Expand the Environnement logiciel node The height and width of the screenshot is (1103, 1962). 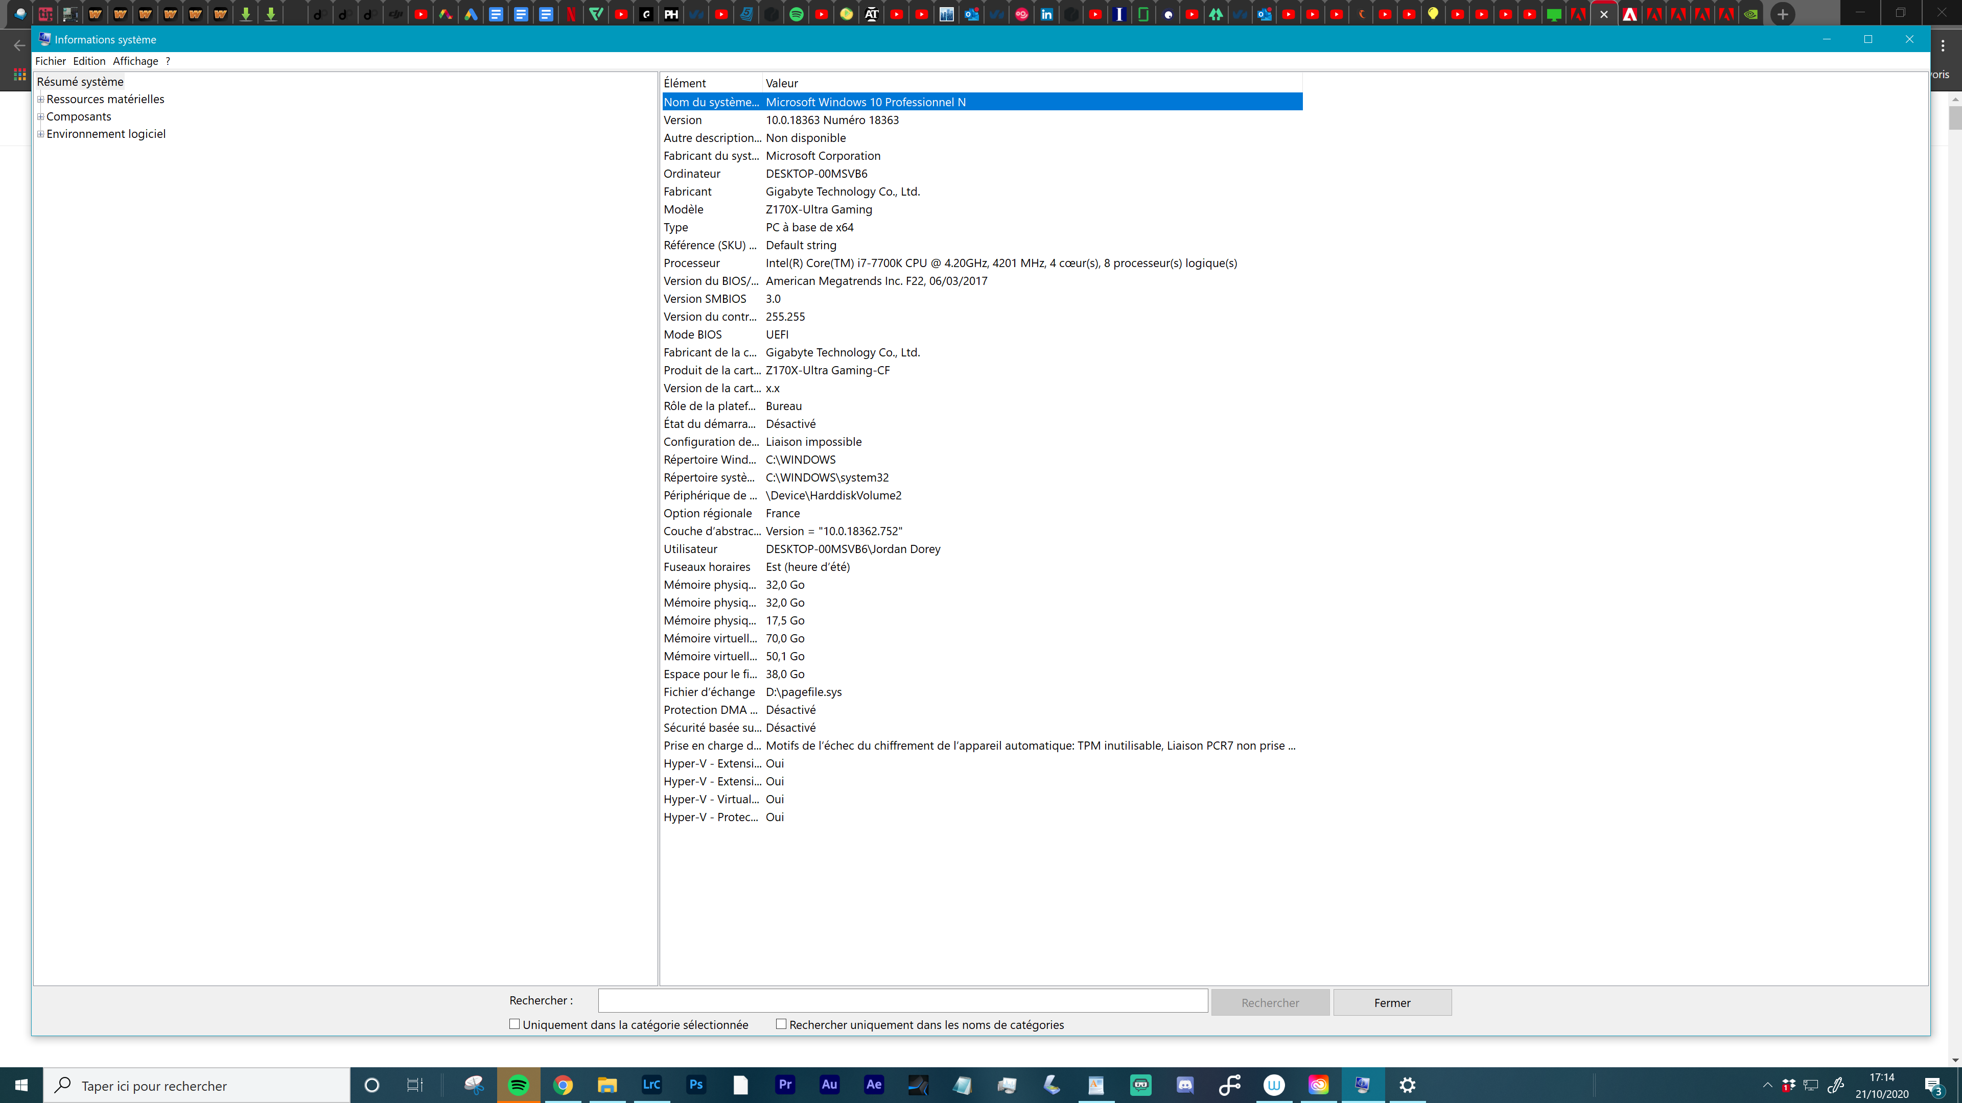click(x=40, y=134)
